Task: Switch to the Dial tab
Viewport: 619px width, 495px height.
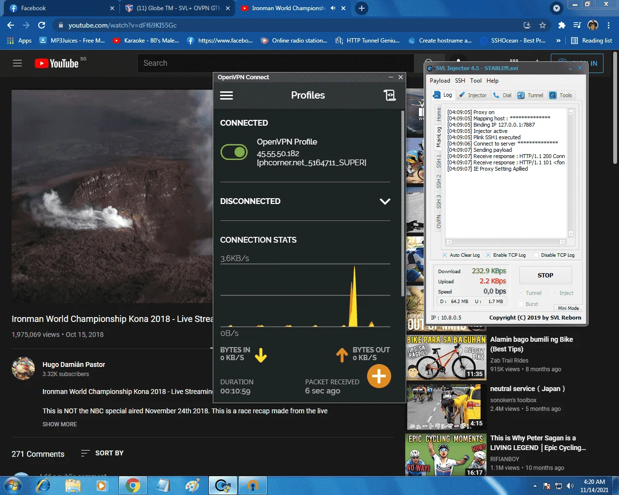Action: point(502,95)
